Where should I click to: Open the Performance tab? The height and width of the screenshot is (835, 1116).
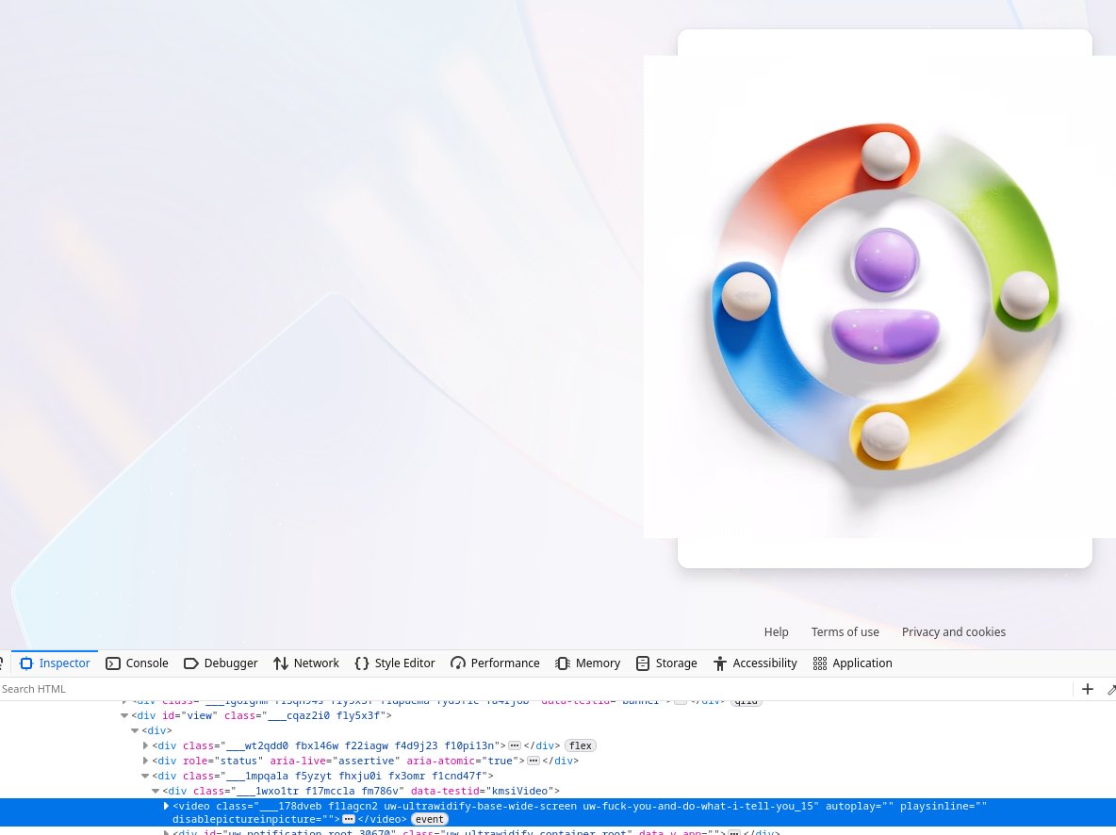pyautogui.click(x=495, y=663)
